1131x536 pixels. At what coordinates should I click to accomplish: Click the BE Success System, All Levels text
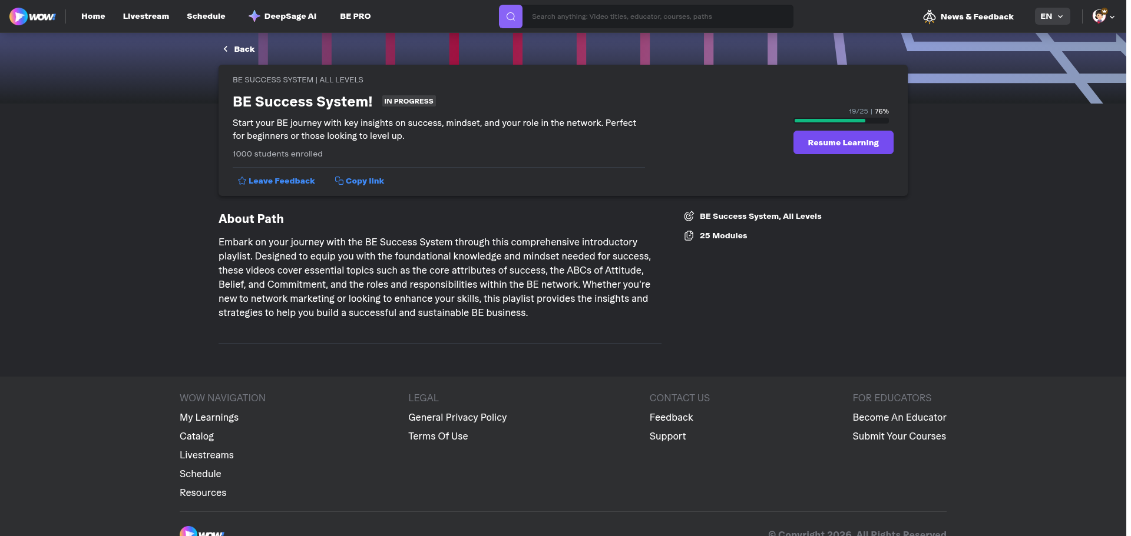tap(760, 216)
